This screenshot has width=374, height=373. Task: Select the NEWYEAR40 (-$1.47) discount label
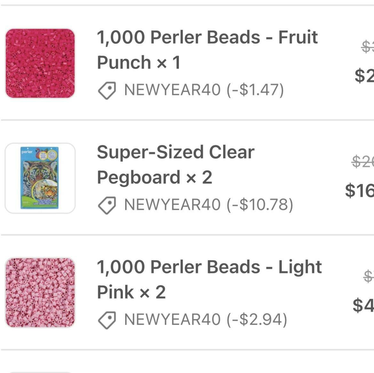204,90
